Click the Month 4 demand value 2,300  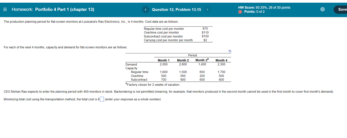click(221, 64)
